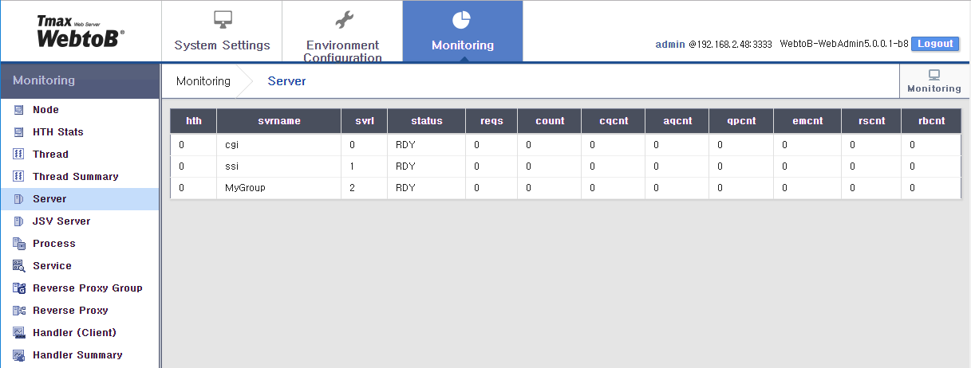The width and height of the screenshot is (971, 368).
Task: Click the hth column header
Action: [194, 121]
